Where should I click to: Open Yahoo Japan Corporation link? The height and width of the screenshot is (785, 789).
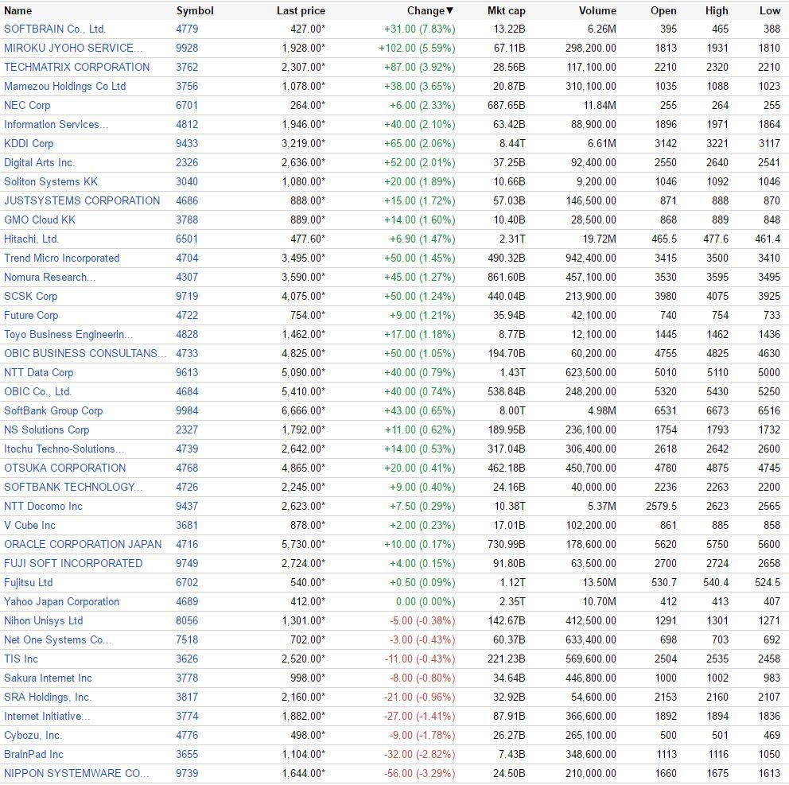62,602
